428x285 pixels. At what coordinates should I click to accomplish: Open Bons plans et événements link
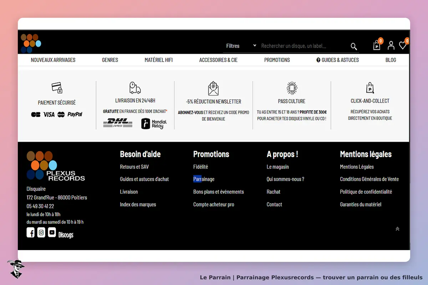[x=219, y=192]
